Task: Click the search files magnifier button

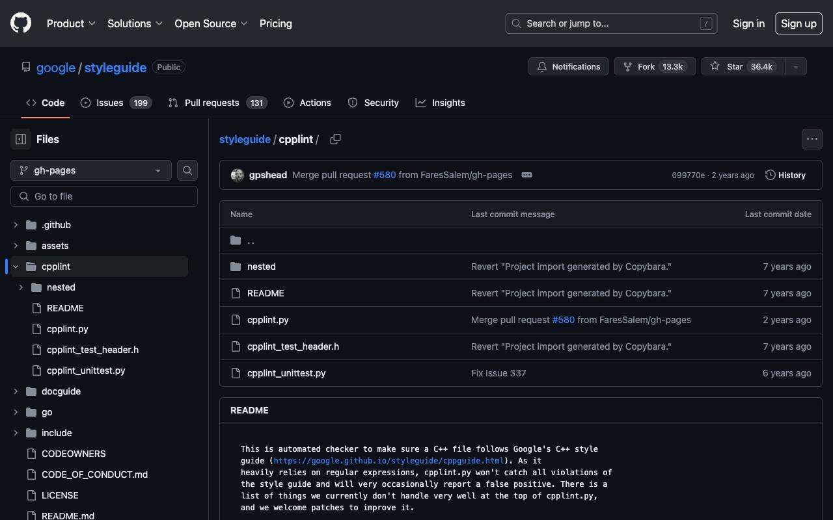Action: 187,170
